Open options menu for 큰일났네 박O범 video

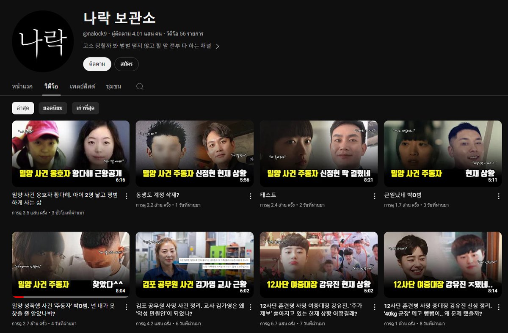(498, 196)
